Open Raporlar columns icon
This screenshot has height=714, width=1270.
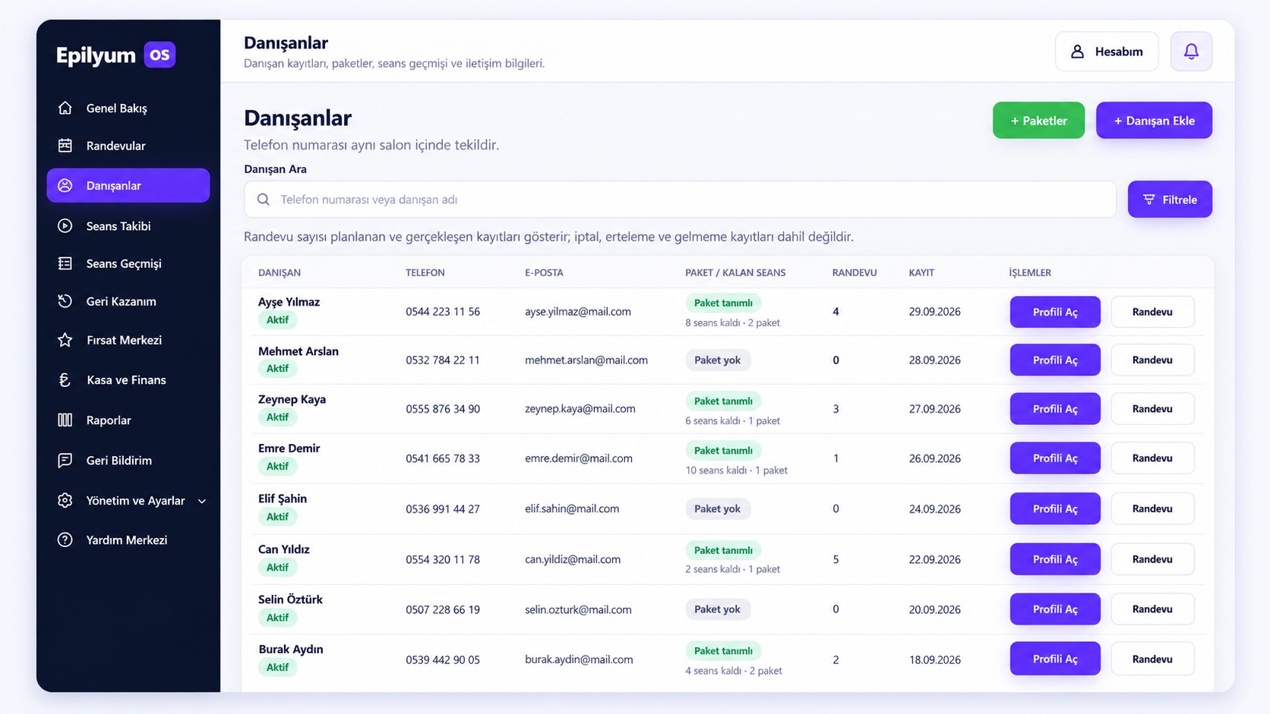pyautogui.click(x=65, y=420)
